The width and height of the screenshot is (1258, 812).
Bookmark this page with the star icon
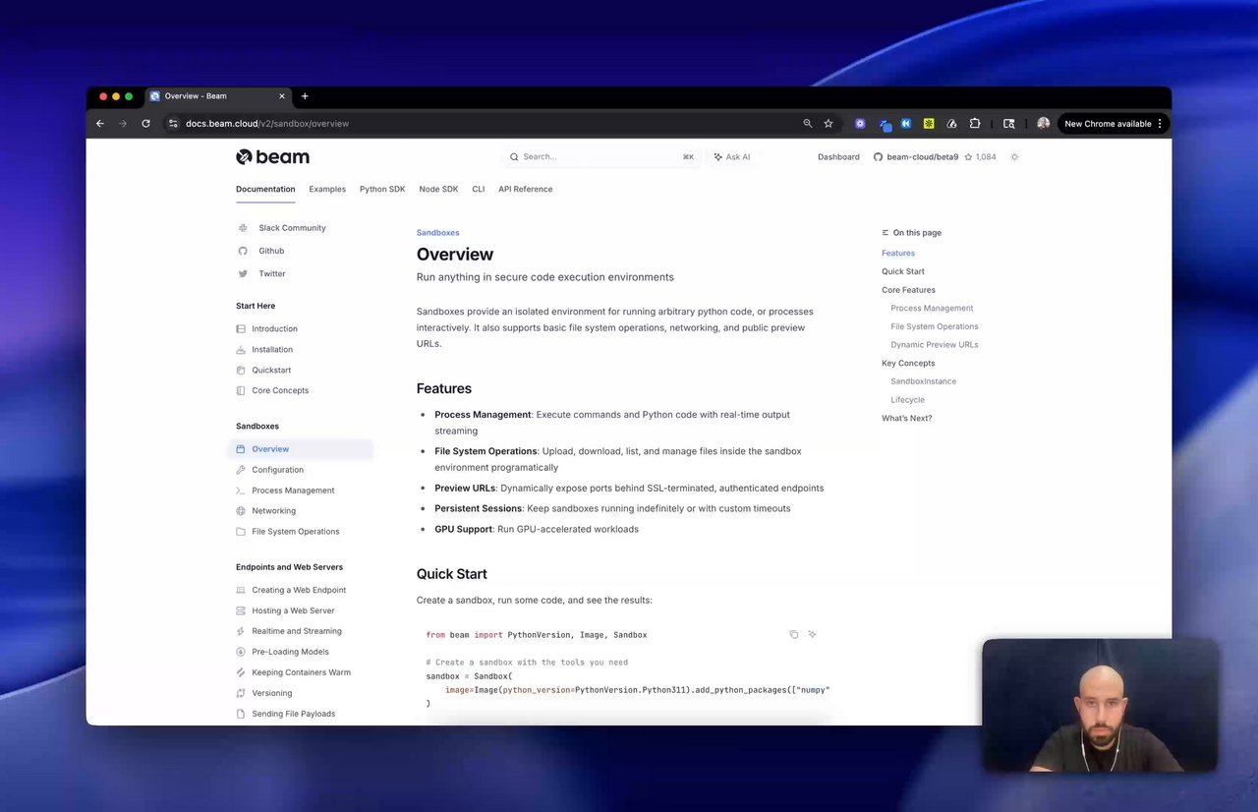click(829, 124)
